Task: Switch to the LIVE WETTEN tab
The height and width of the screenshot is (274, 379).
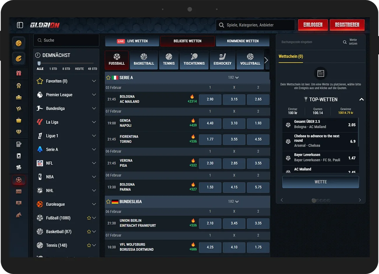Action: [132, 41]
